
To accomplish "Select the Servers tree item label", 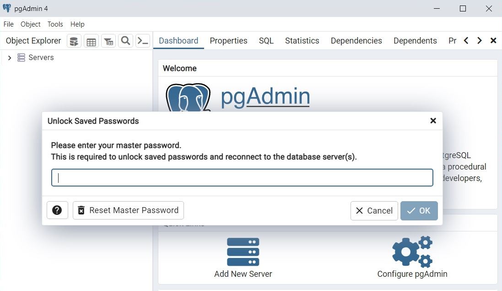I will click(41, 58).
